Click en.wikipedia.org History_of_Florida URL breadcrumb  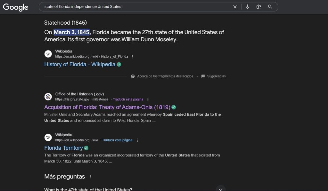pos(92,57)
